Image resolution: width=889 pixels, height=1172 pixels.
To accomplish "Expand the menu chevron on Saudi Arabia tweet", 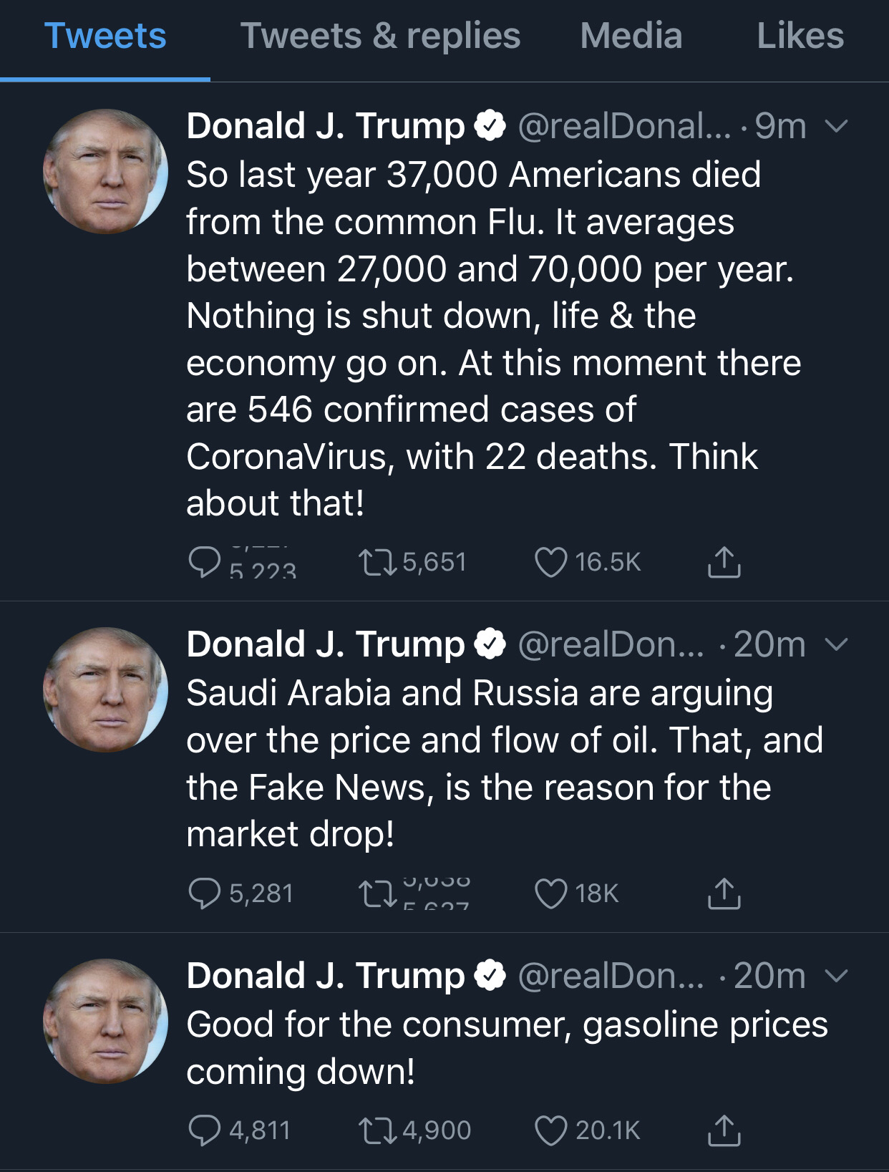I will (x=836, y=644).
